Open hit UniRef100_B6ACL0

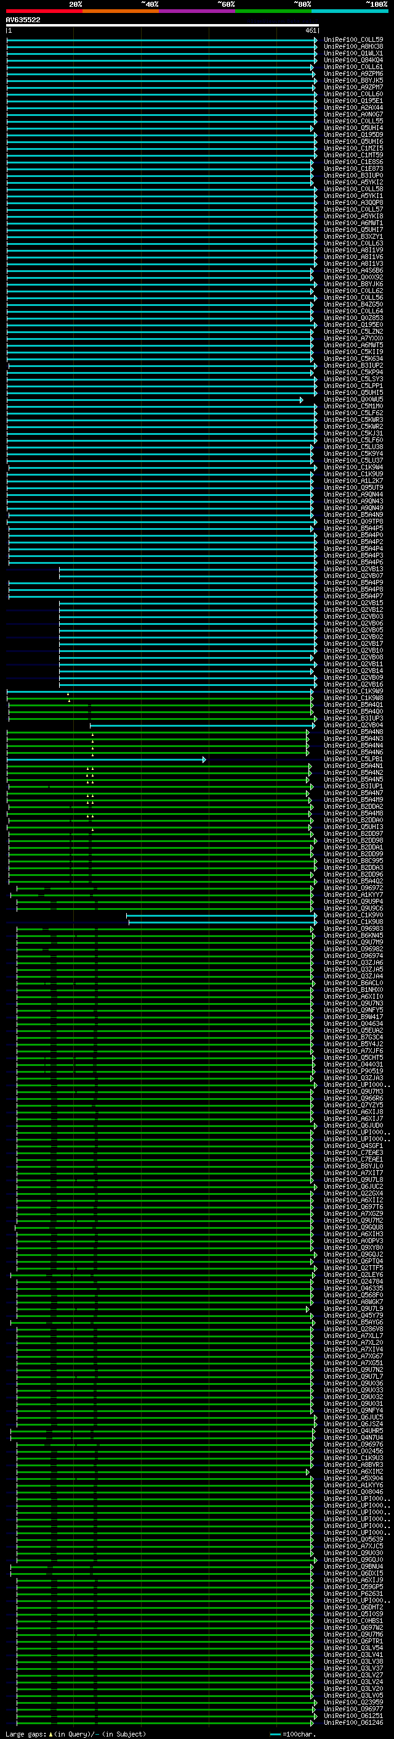coord(353,983)
